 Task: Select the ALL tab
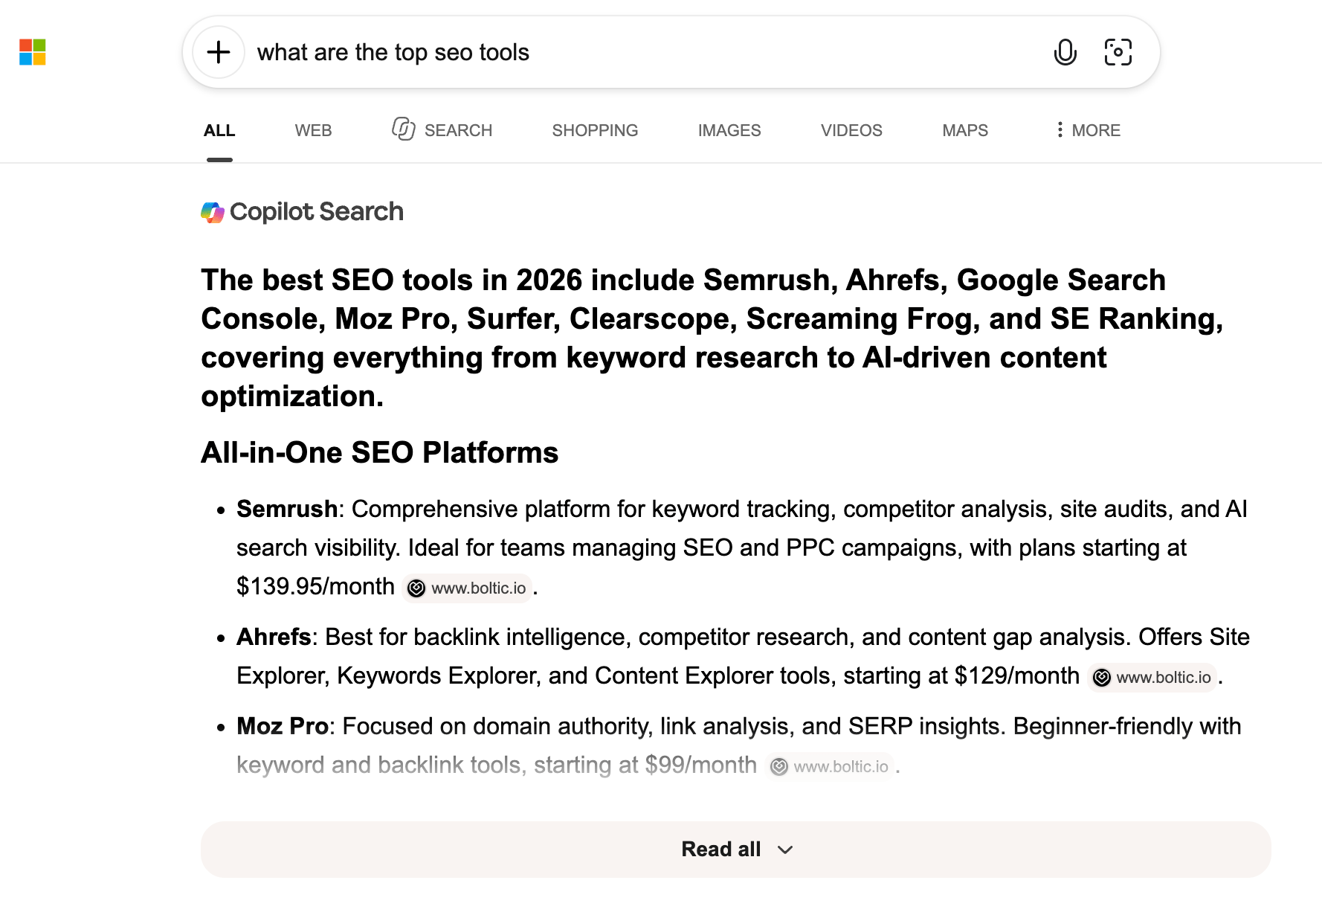tap(219, 130)
